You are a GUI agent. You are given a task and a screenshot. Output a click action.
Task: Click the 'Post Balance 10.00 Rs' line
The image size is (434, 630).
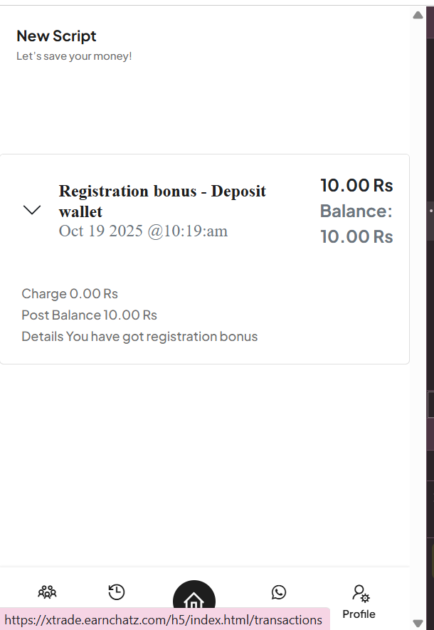point(89,315)
